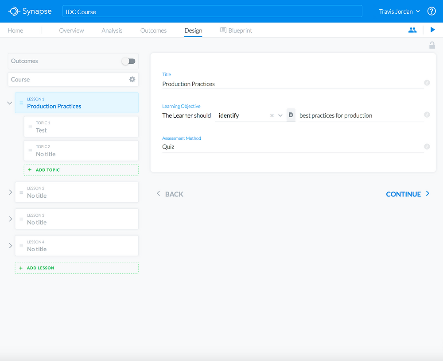443x361 pixels.
Task: Collapse Lesson 1 Production Practices
Action: coord(10,103)
